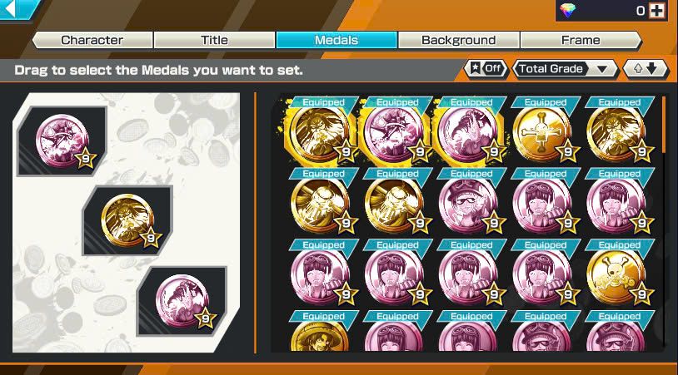Click the middle equipped gold medal slot
Screen dimensions: 678x375
coord(127,220)
